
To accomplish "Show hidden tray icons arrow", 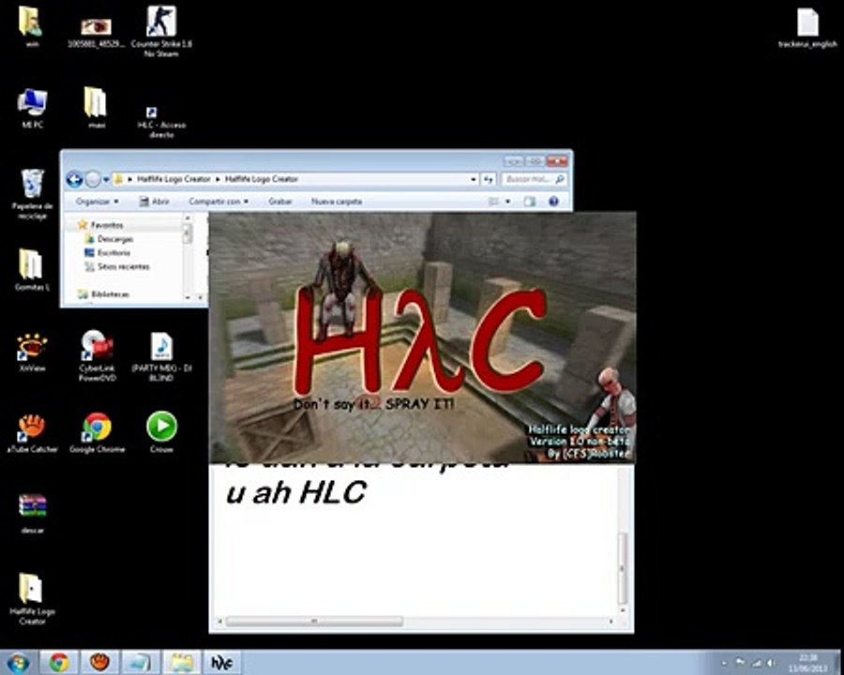I will pos(725,663).
